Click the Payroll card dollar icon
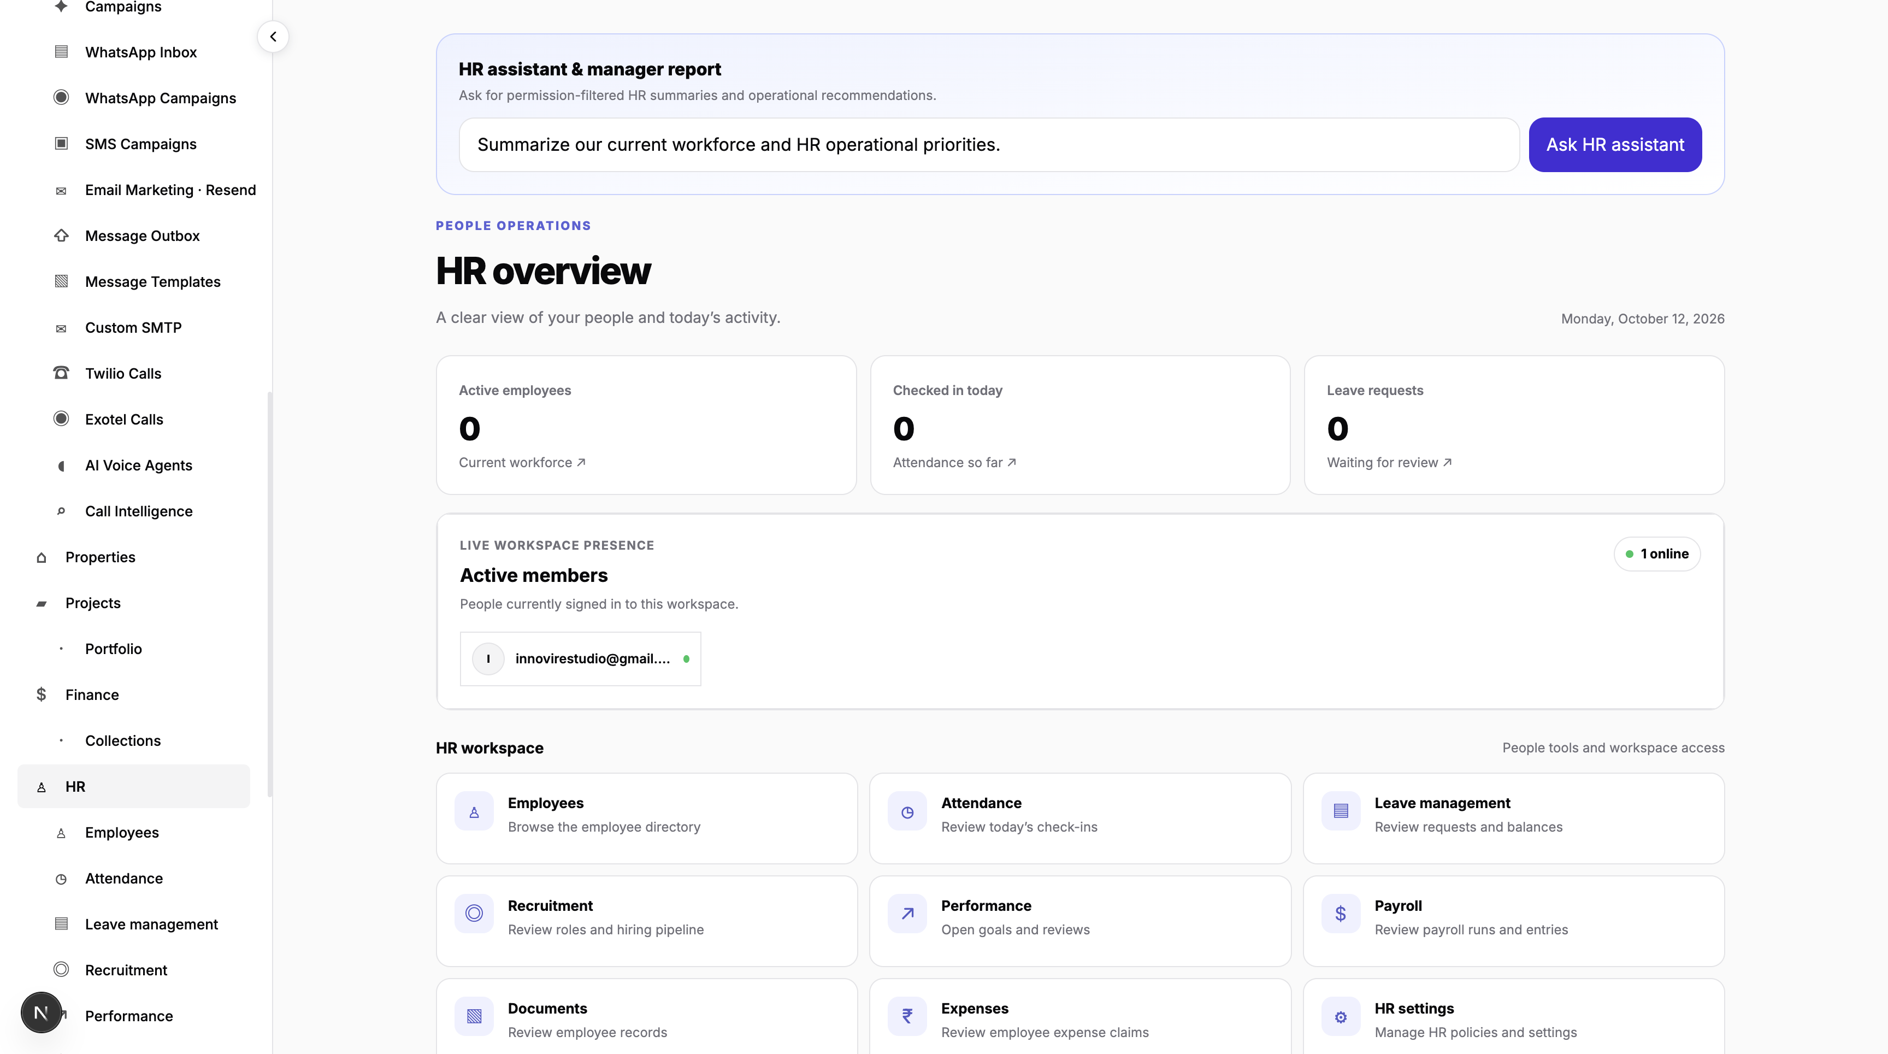 (1341, 914)
